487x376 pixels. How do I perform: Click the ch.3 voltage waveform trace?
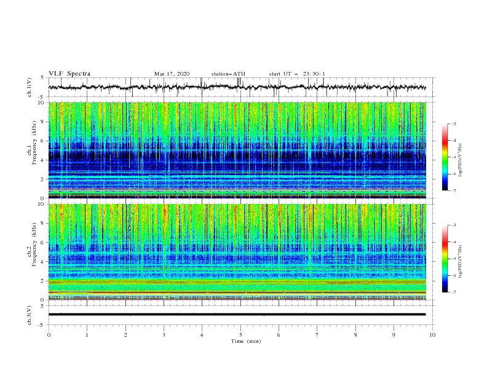(237, 315)
